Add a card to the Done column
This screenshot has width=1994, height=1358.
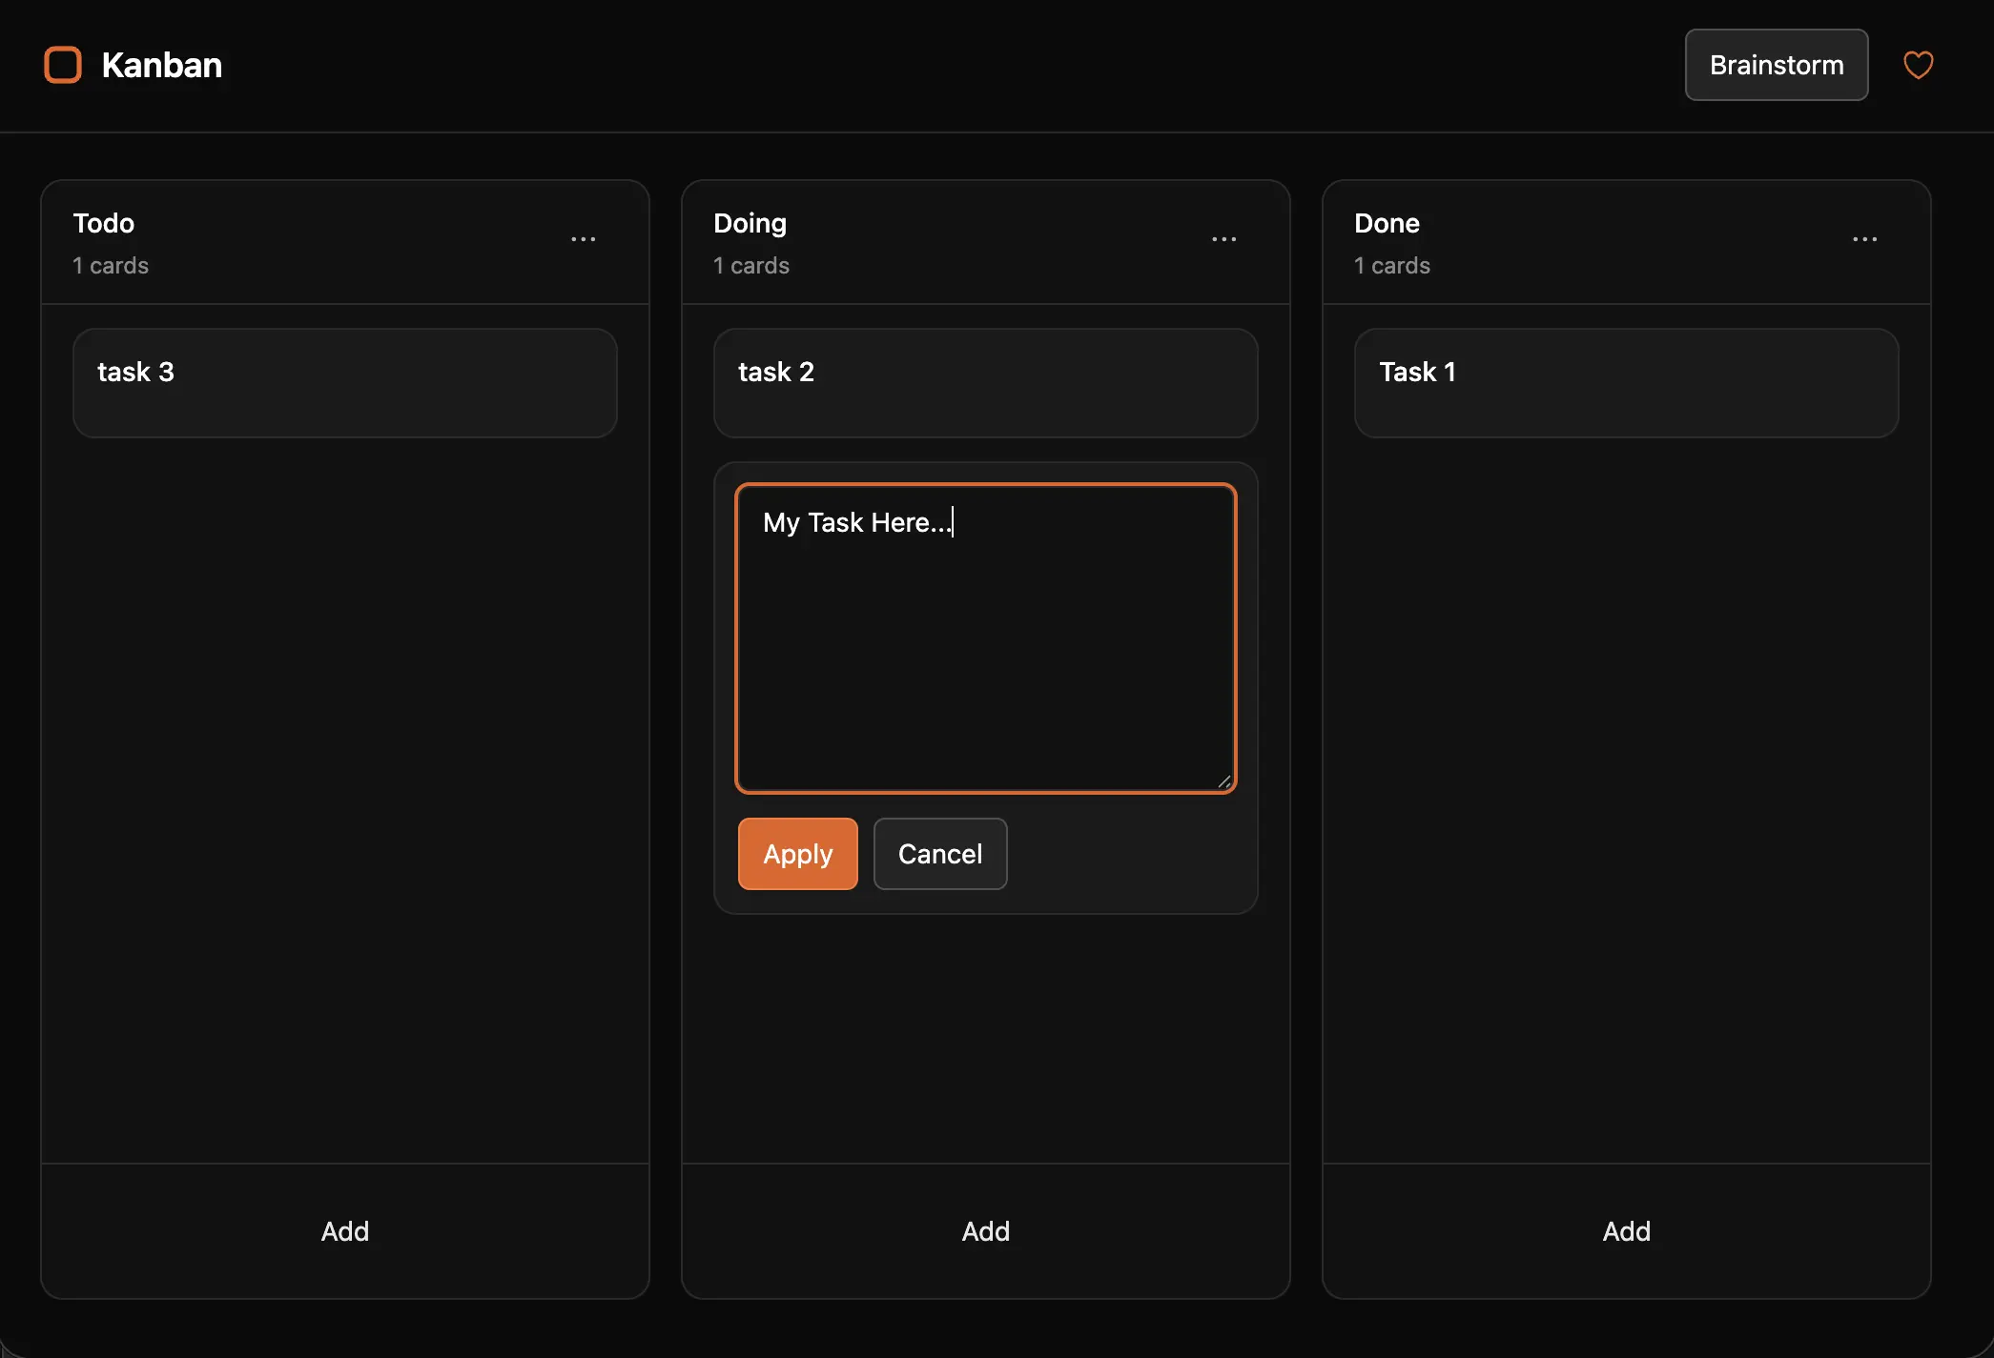pyautogui.click(x=1625, y=1230)
